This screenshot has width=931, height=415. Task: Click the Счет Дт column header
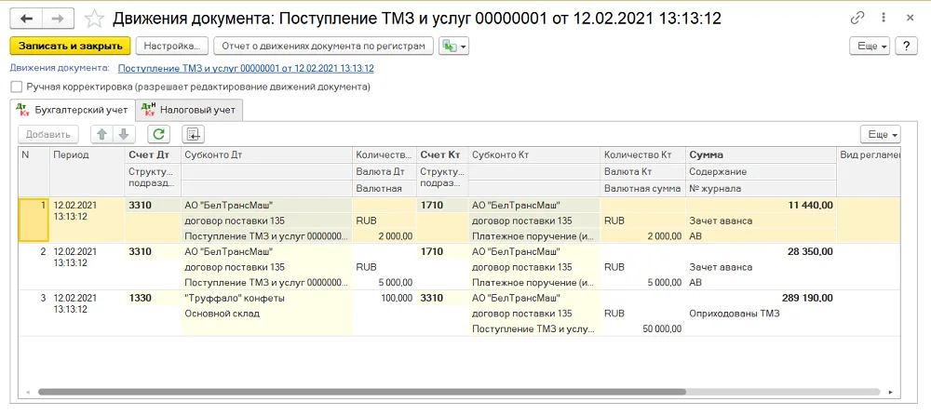[x=153, y=155]
